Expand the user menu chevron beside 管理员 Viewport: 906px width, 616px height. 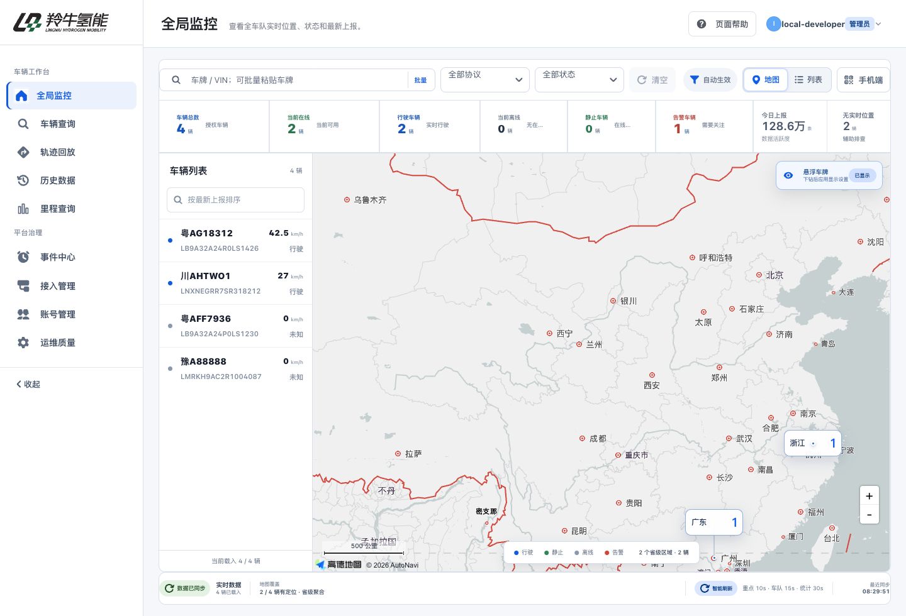click(878, 24)
